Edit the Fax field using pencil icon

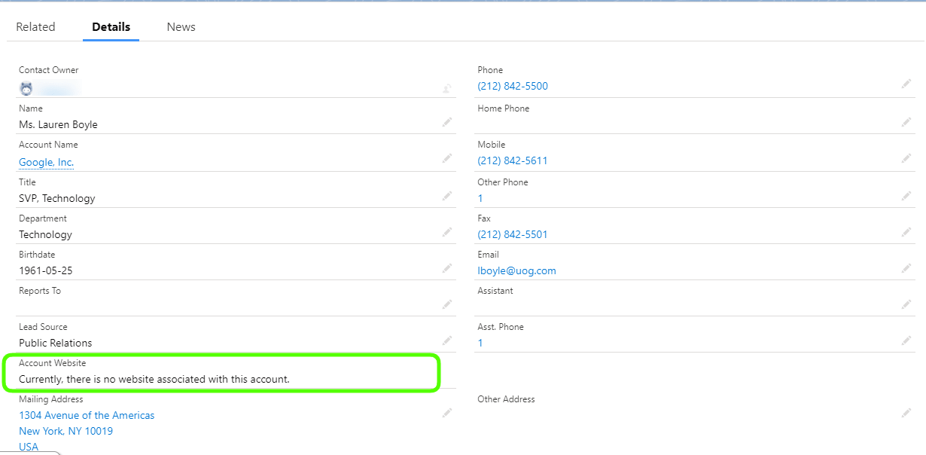click(x=906, y=232)
